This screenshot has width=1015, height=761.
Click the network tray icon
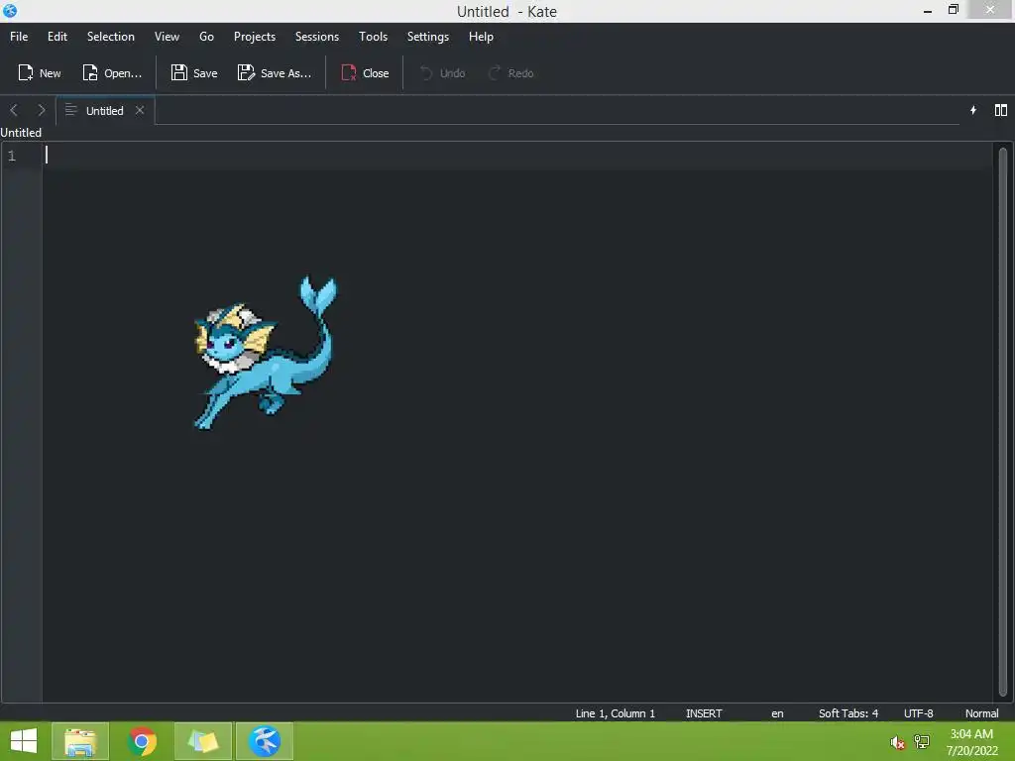(922, 742)
